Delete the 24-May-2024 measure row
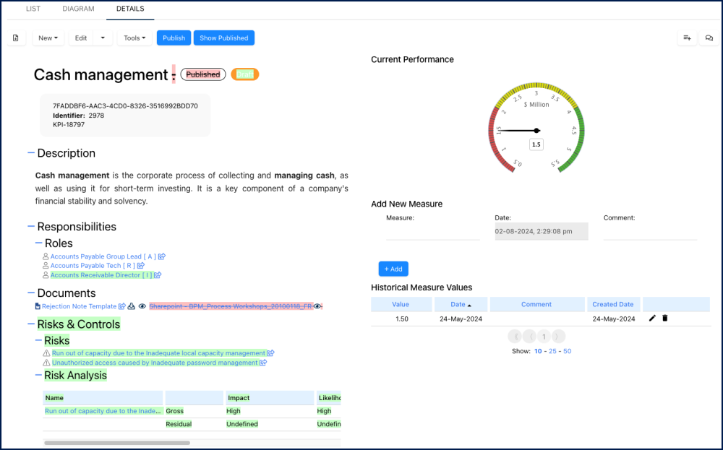The height and width of the screenshot is (450, 723). click(665, 319)
